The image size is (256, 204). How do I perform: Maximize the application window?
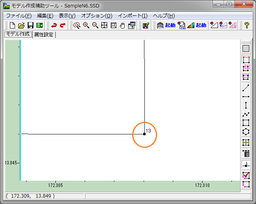229,4
